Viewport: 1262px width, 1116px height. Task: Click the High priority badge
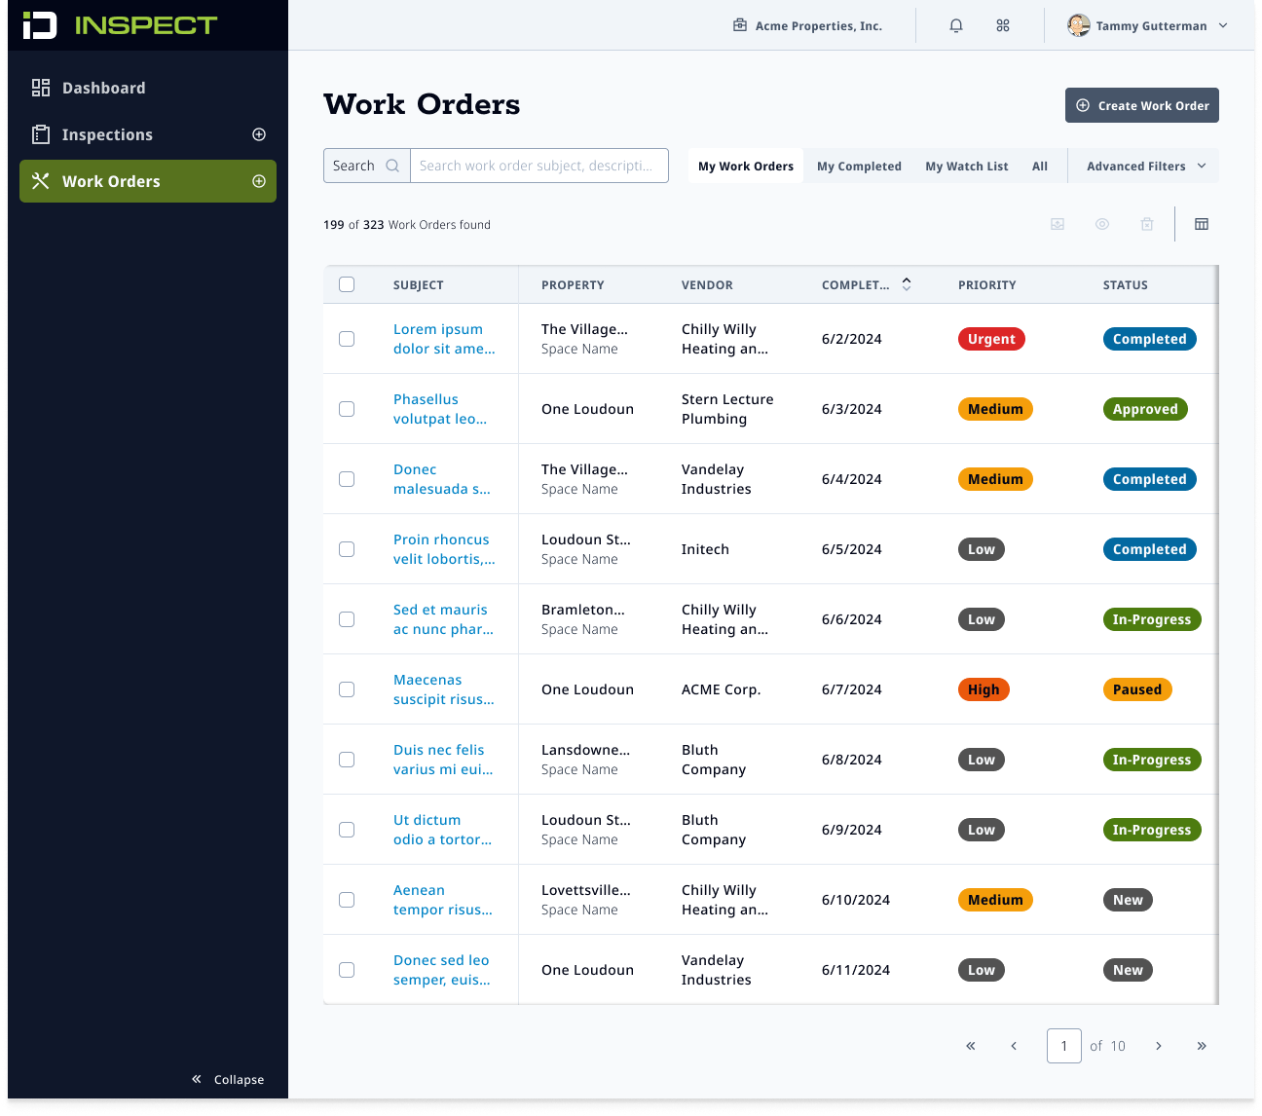click(984, 689)
